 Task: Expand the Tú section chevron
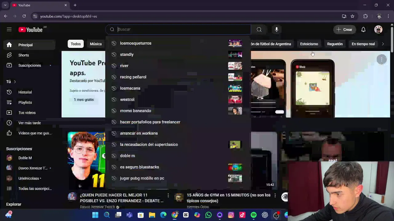pyautogui.click(x=14, y=82)
